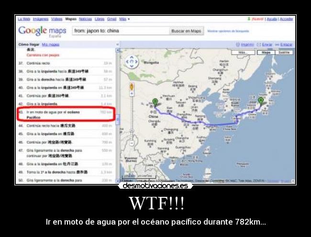The image size is (311, 237).
Task: Click the Street View pegman icon
Action: click(132, 87)
